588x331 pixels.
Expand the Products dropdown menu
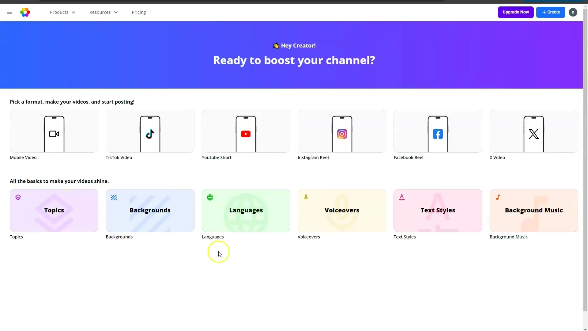click(x=62, y=12)
